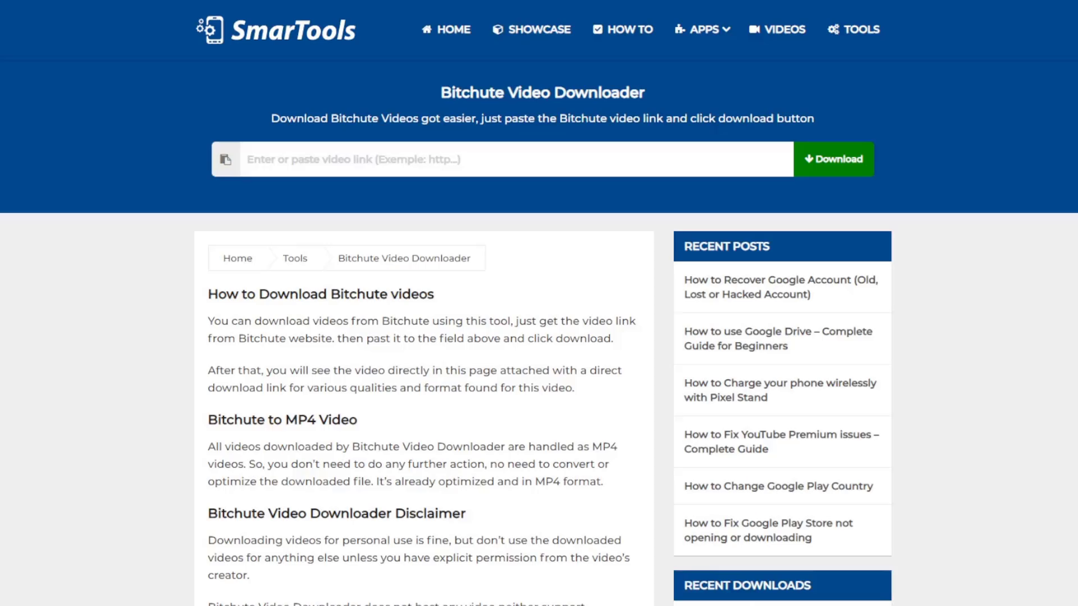Screen dimensions: 1078x606
Task: Go to the HOW TO menu item
Action: pyautogui.click(x=623, y=29)
